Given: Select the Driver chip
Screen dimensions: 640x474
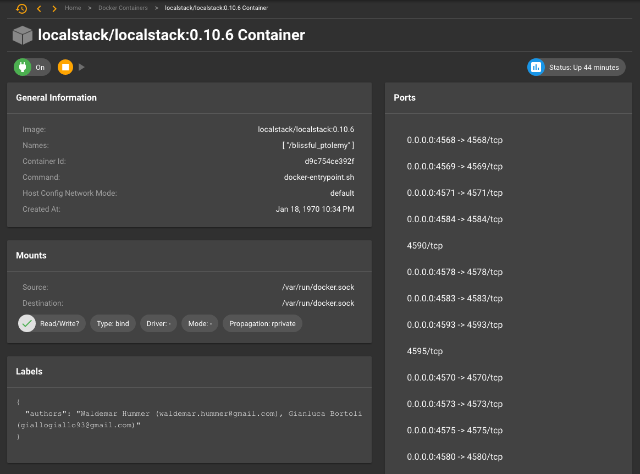Looking at the screenshot, I should click(158, 324).
